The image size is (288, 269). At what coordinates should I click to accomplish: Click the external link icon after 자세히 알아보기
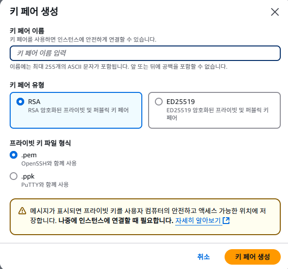point(226,221)
